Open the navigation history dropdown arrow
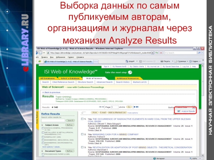 coord(44,53)
